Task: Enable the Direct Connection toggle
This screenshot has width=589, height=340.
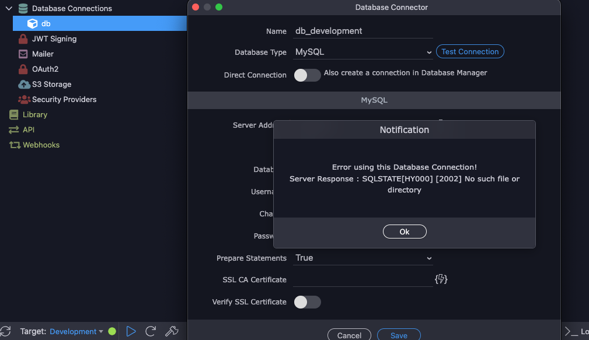Action: tap(307, 75)
